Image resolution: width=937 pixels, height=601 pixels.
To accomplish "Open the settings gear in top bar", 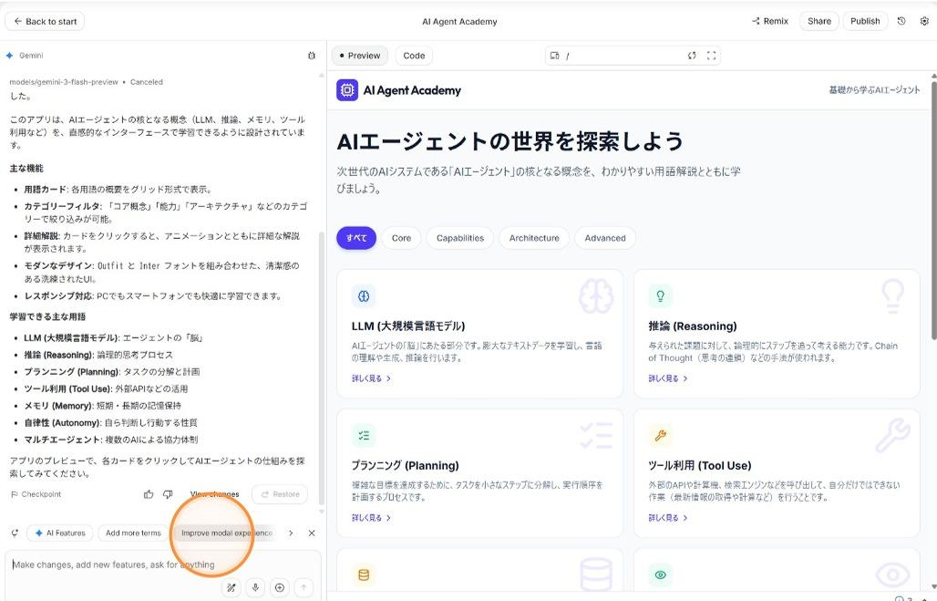I will [923, 21].
